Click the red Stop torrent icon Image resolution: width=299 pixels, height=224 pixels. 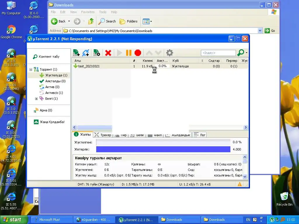coord(138,53)
